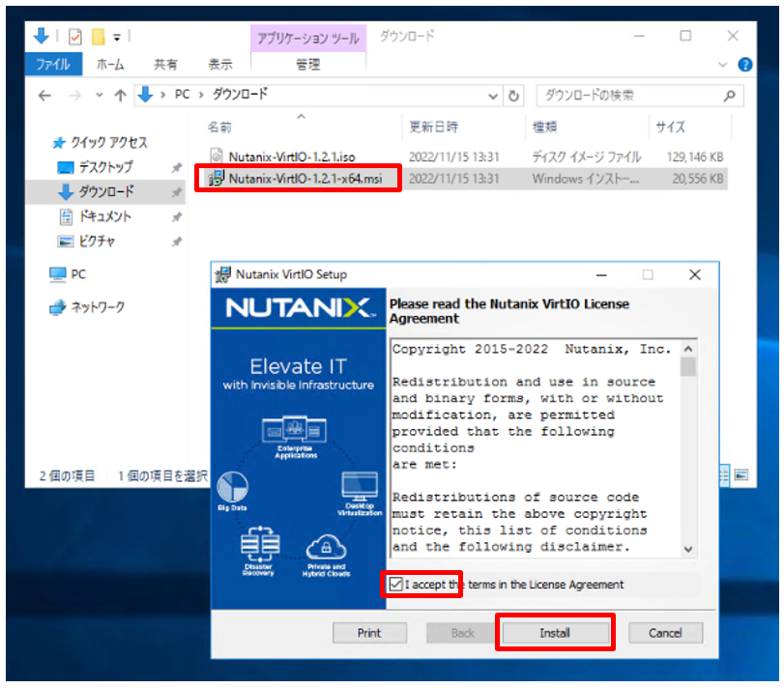Unpin ダウンロード using its pin icon

click(x=177, y=192)
